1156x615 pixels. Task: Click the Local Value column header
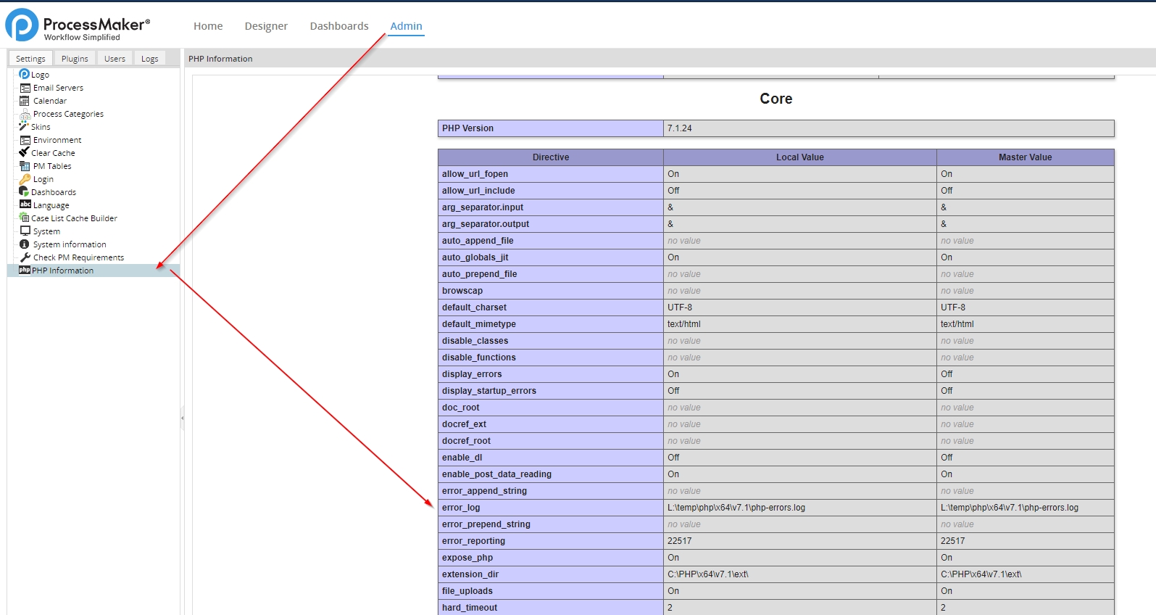coord(800,157)
